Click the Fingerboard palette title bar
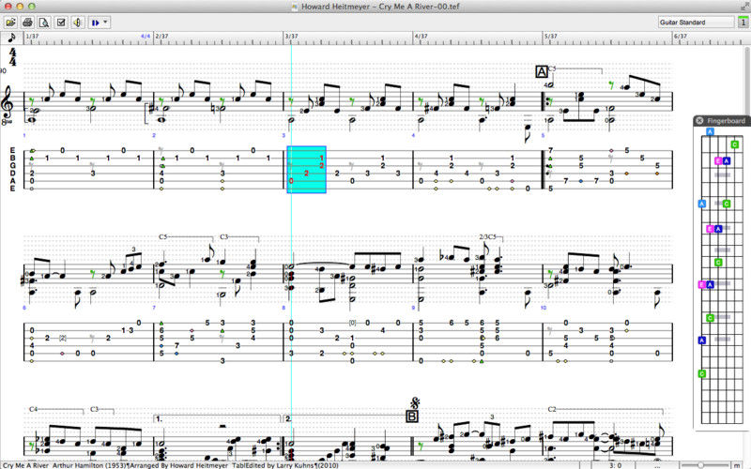Viewport: 751px width, 469px height. (x=722, y=121)
